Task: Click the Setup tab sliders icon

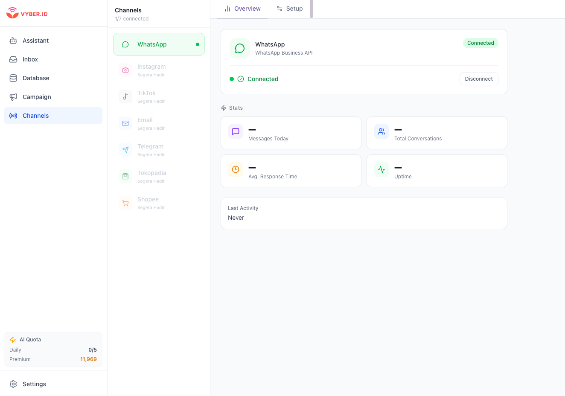Action: (280, 9)
